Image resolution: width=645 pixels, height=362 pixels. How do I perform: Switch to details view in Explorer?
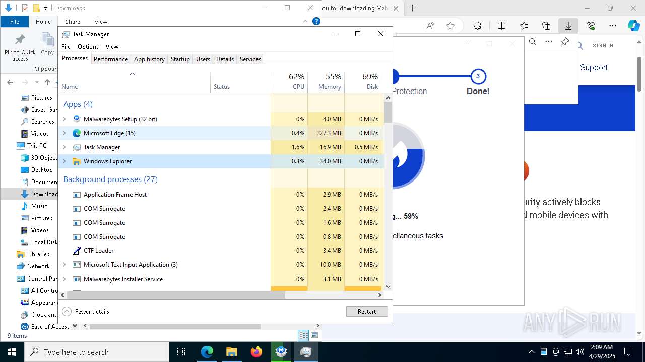click(x=303, y=335)
